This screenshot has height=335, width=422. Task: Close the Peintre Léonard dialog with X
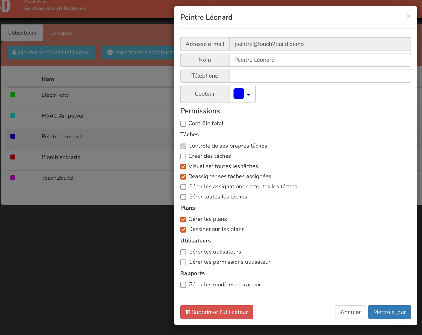coord(408,16)
